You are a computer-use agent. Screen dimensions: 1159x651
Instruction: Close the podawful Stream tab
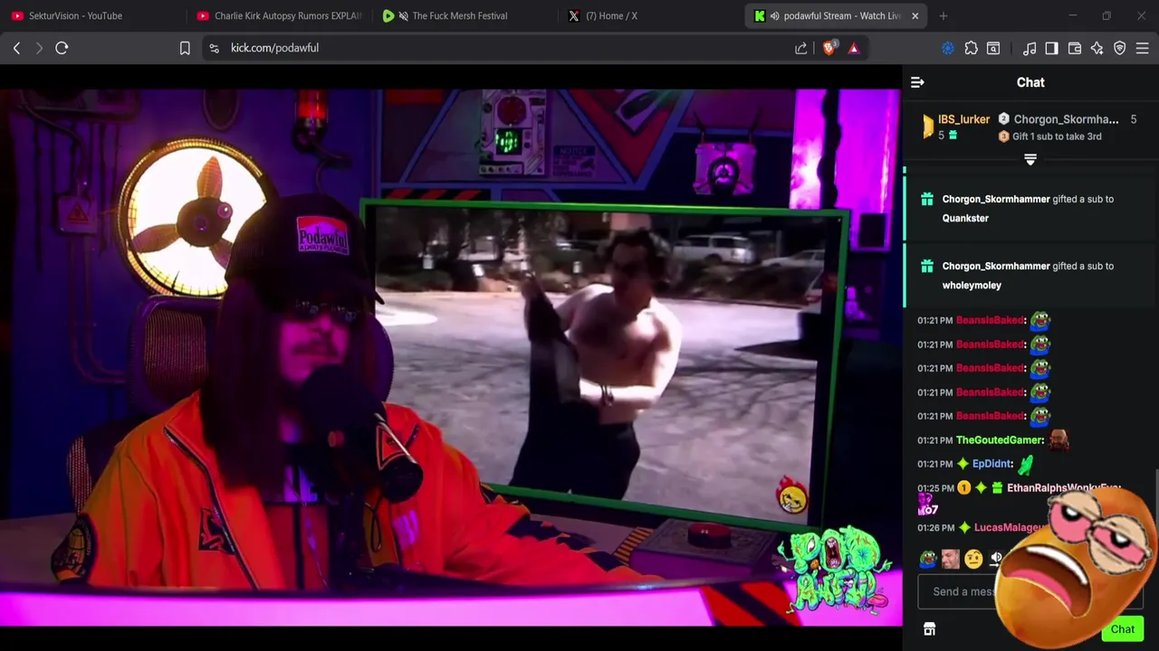(915, 15)
